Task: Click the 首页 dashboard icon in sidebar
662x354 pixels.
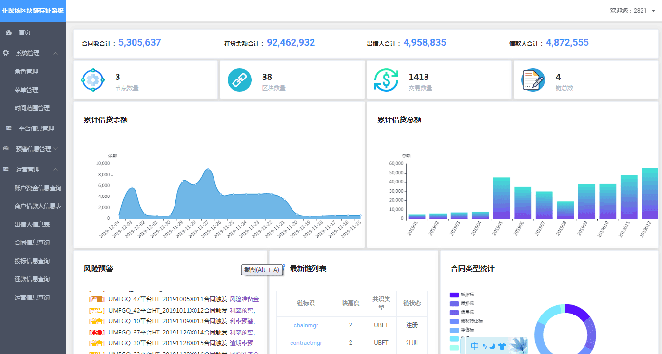Action: pyautogui.click(x=8, y=33)
